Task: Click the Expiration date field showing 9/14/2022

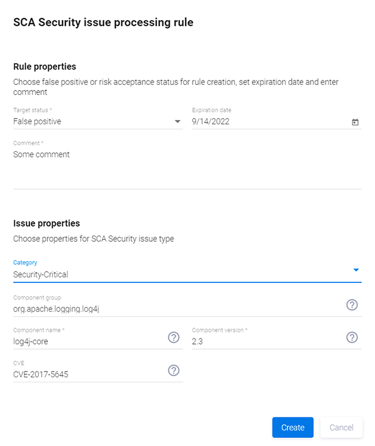Action: pos(211,122)
